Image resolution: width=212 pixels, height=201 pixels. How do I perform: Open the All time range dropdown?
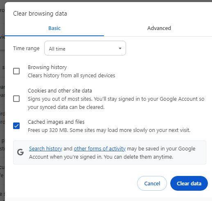pos(85,48)
